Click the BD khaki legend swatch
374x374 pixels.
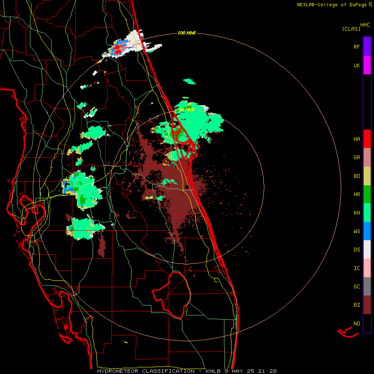[x=367, y=176]
